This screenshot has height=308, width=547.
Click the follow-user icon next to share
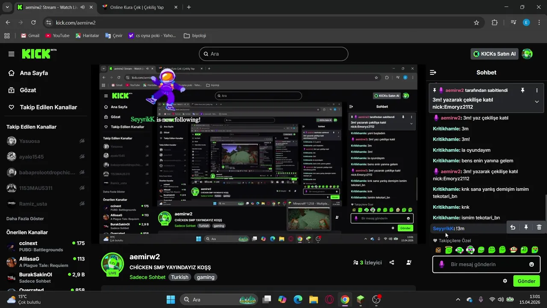click(x=409, y=262)
